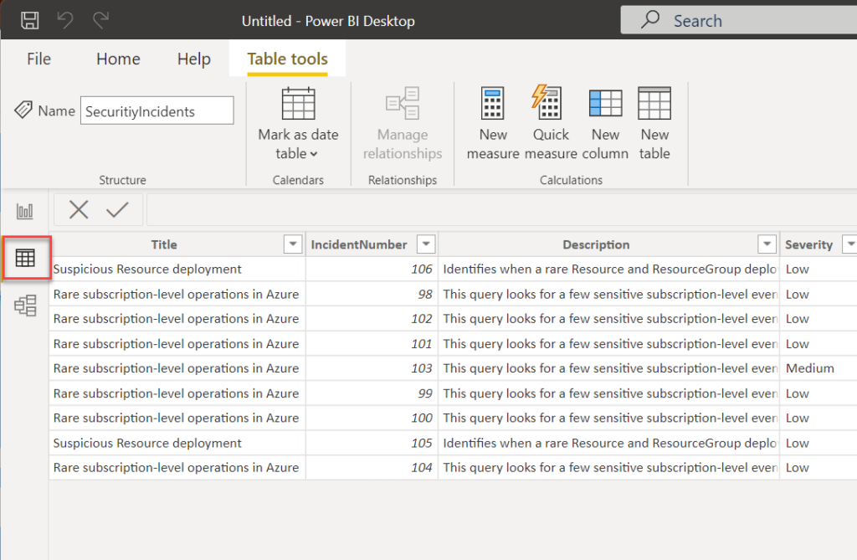Add a New column
The image size is (857, 560).
pos(605,124)
